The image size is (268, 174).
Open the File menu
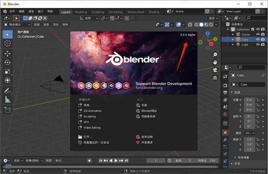pyautogui.click(x=12, y=12)
